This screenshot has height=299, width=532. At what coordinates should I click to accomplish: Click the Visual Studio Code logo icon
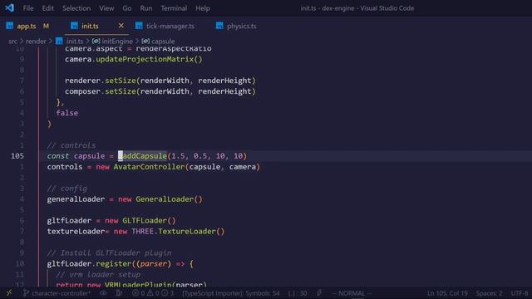pyautogui.click(x=9, y=7)
